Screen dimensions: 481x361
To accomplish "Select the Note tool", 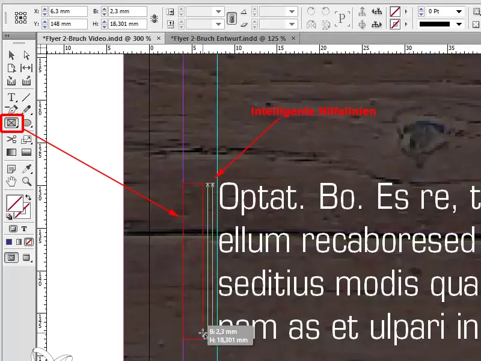I will pos(11,169).
